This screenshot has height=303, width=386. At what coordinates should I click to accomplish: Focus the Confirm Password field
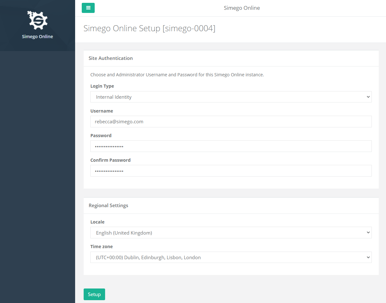coord(231,171)
